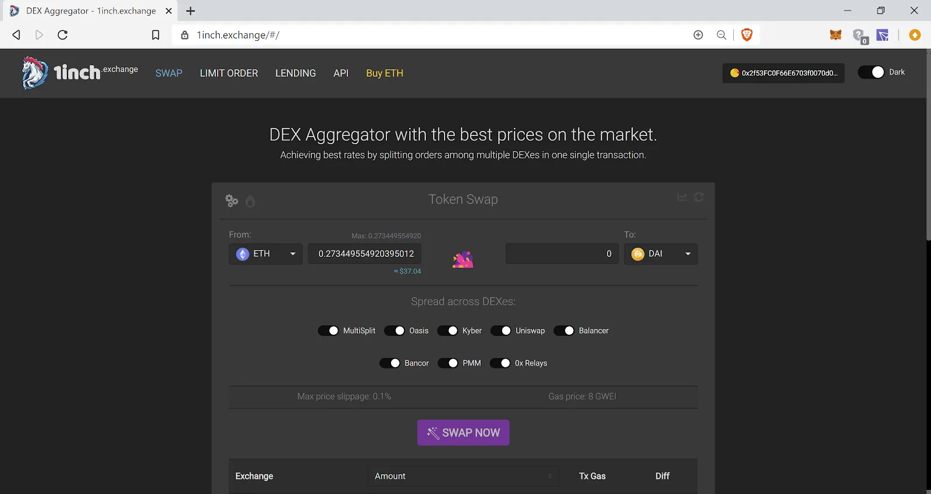931x494 pixels.
Task: Open MetaMask fox extension icon
Action: (x=836, y=35)
